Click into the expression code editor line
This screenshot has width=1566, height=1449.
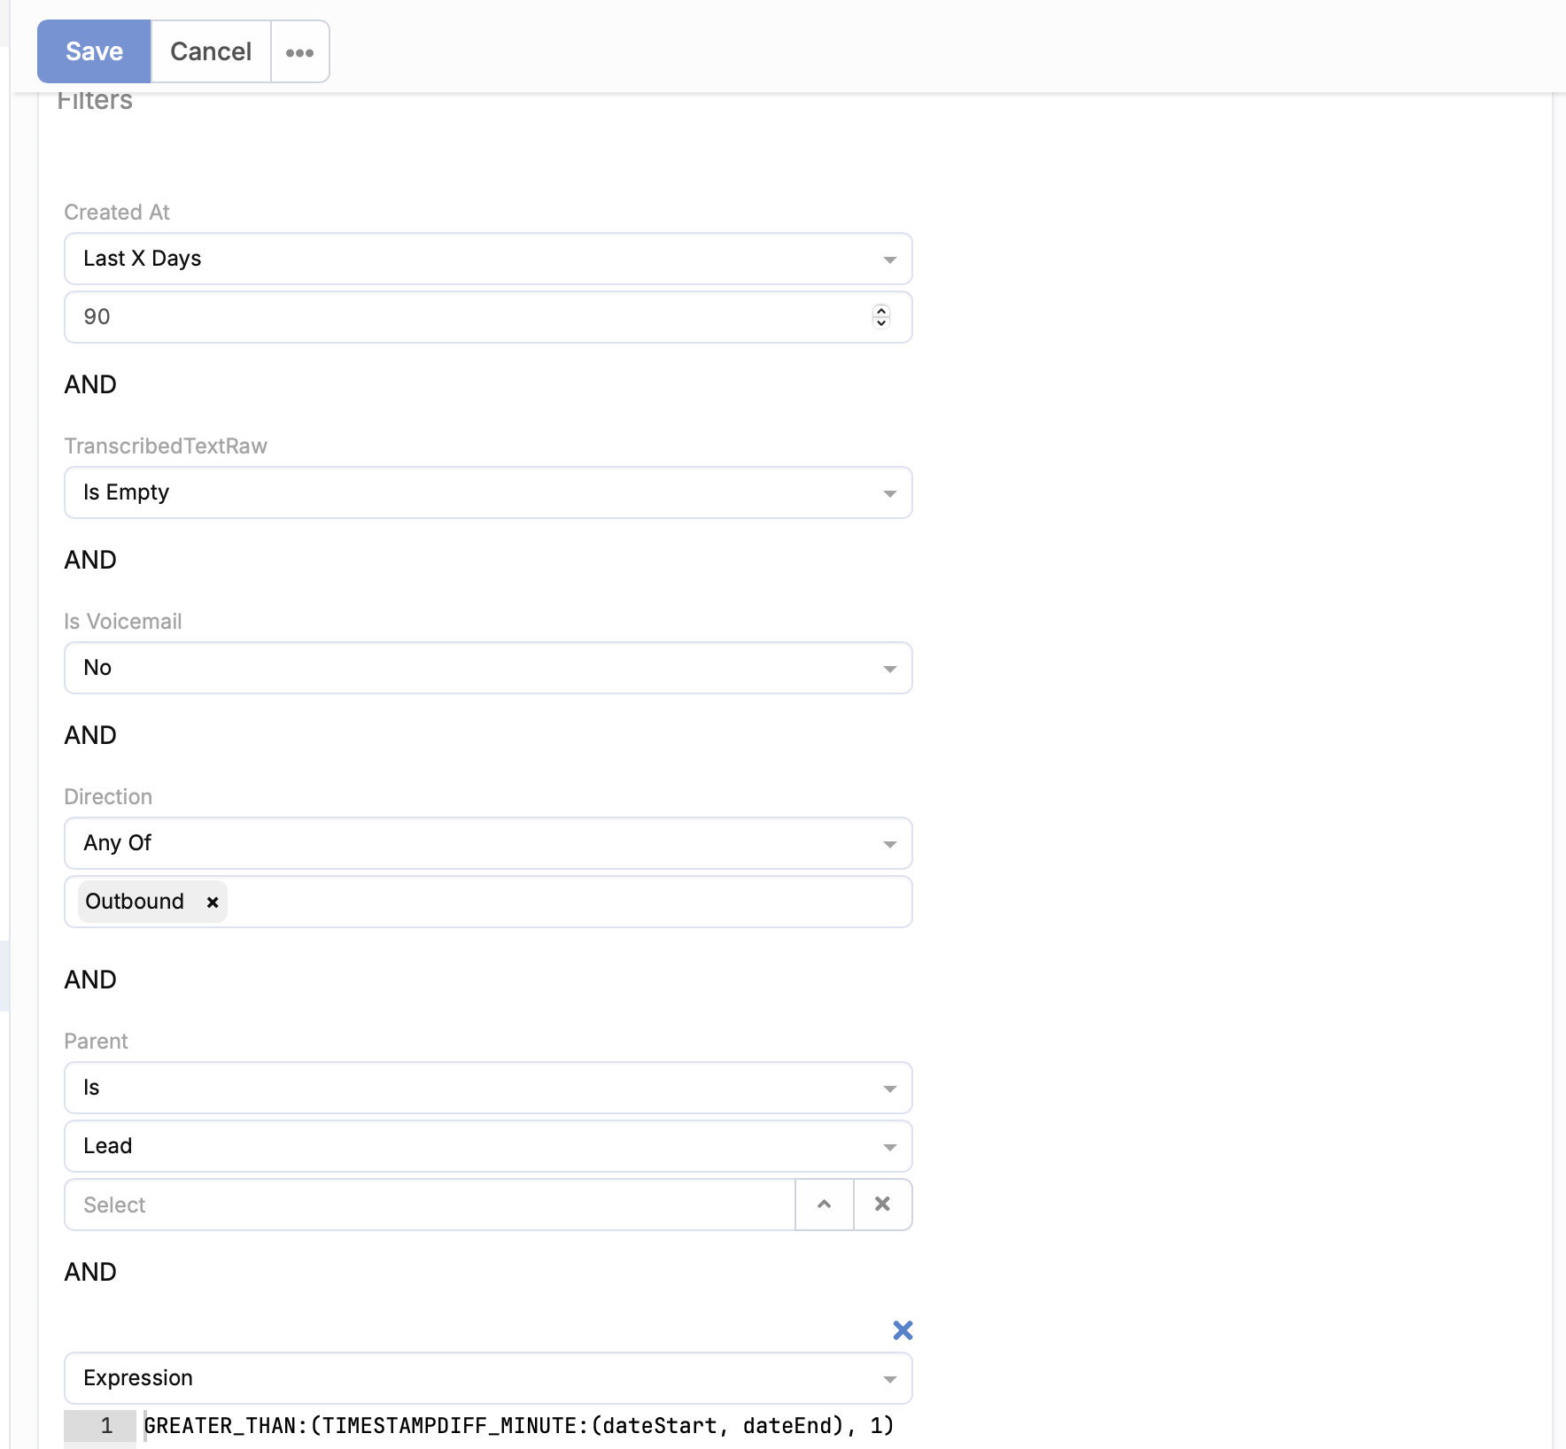[518, 1426]
